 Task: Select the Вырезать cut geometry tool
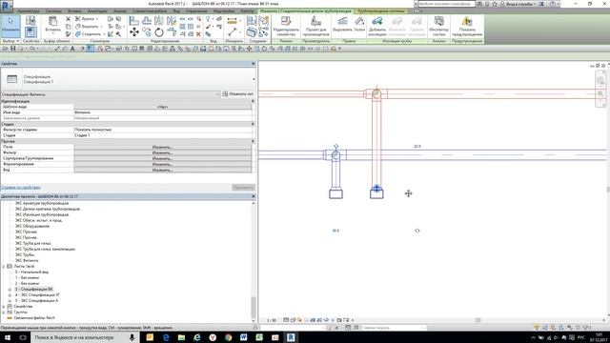pyautogui.click(x=88, y=27)
